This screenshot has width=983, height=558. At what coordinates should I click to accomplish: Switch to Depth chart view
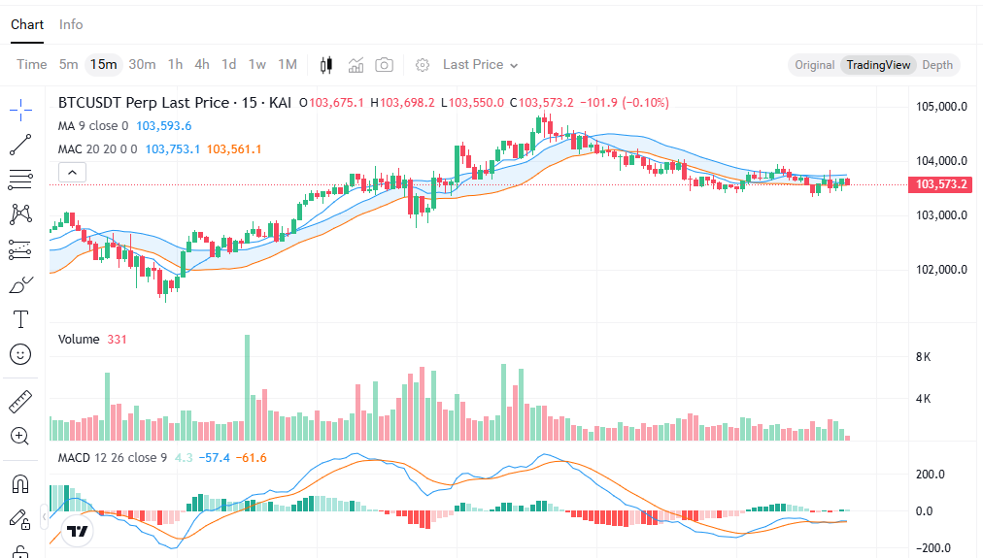[x=937, y=65]
